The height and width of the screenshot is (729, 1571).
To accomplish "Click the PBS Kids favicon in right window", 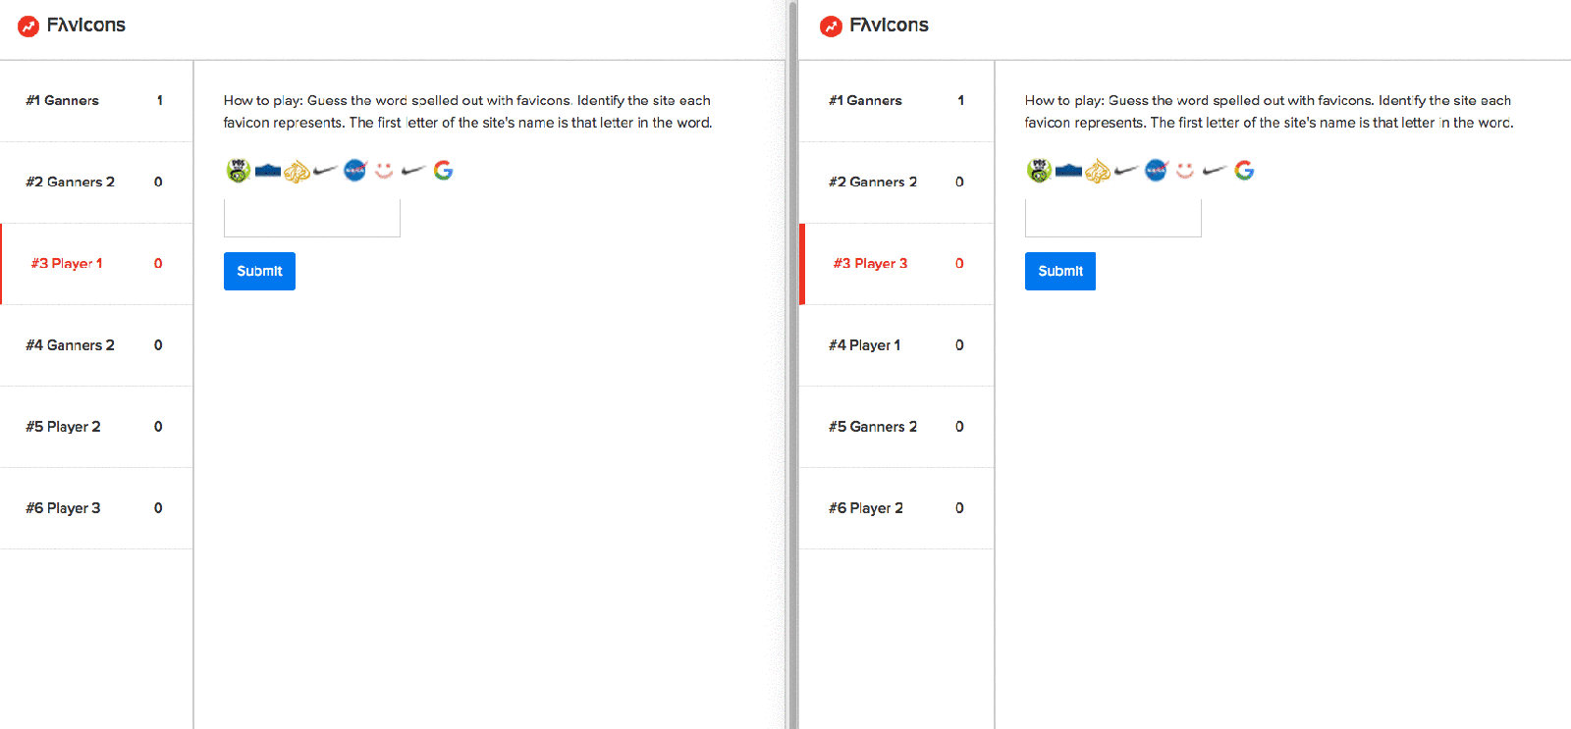I will click(x=1040, y=170).
